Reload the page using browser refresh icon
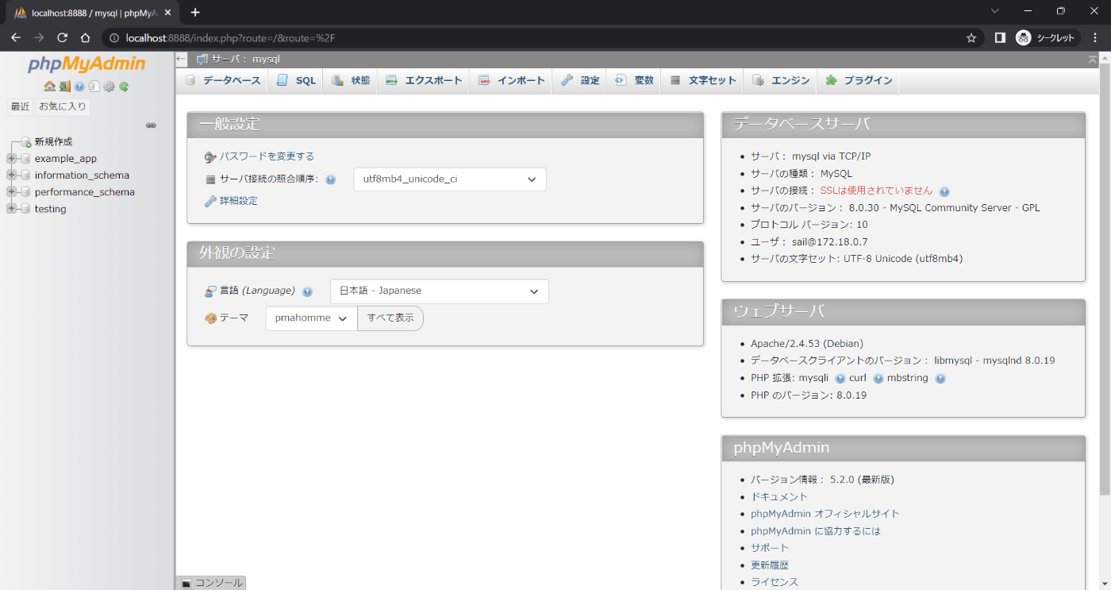1111x590 pixels. tap(62, 37)
